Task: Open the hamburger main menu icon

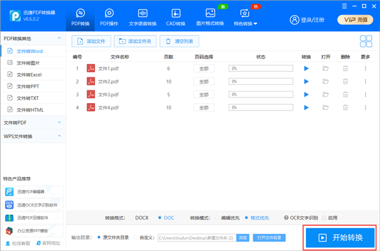Action: [345, 6]
